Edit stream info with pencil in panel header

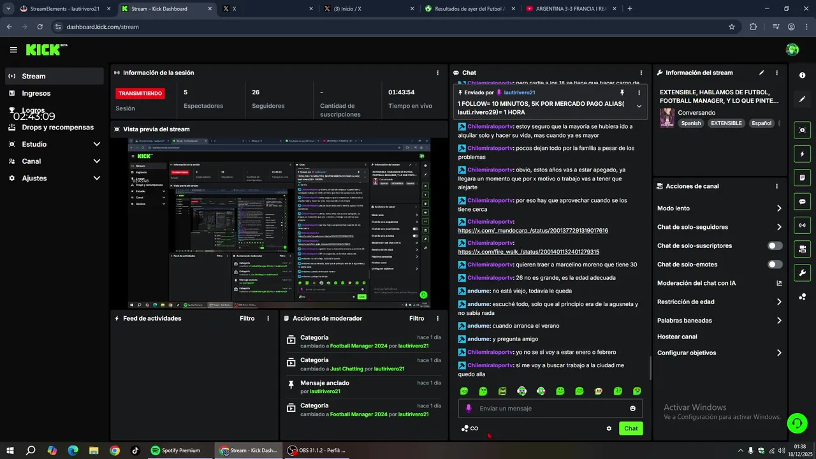[x=761, y=73]
